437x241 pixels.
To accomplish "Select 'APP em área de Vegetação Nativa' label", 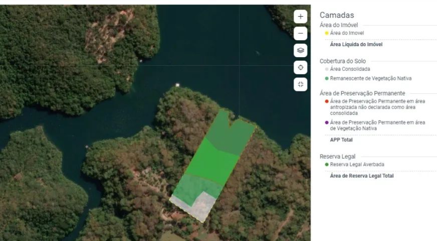I will (377, 126).
